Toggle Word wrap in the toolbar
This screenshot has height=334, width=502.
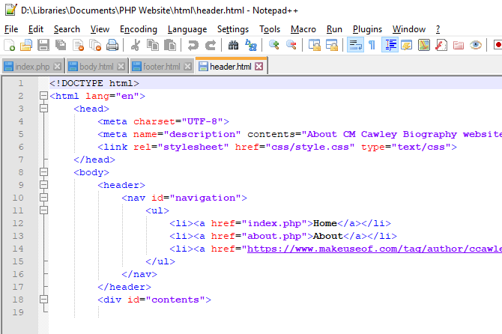(355, 45)
